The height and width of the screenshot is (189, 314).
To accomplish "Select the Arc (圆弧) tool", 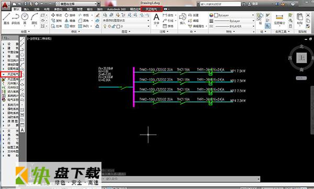I will point(35,19).
